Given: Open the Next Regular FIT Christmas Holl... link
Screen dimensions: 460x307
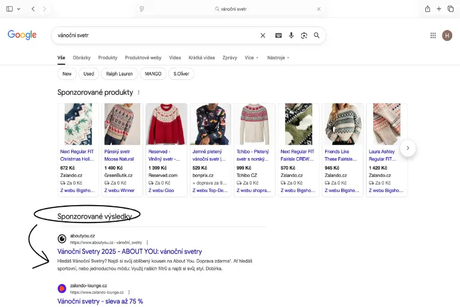Looking at the screenshot, I should (x=77, y=155).
